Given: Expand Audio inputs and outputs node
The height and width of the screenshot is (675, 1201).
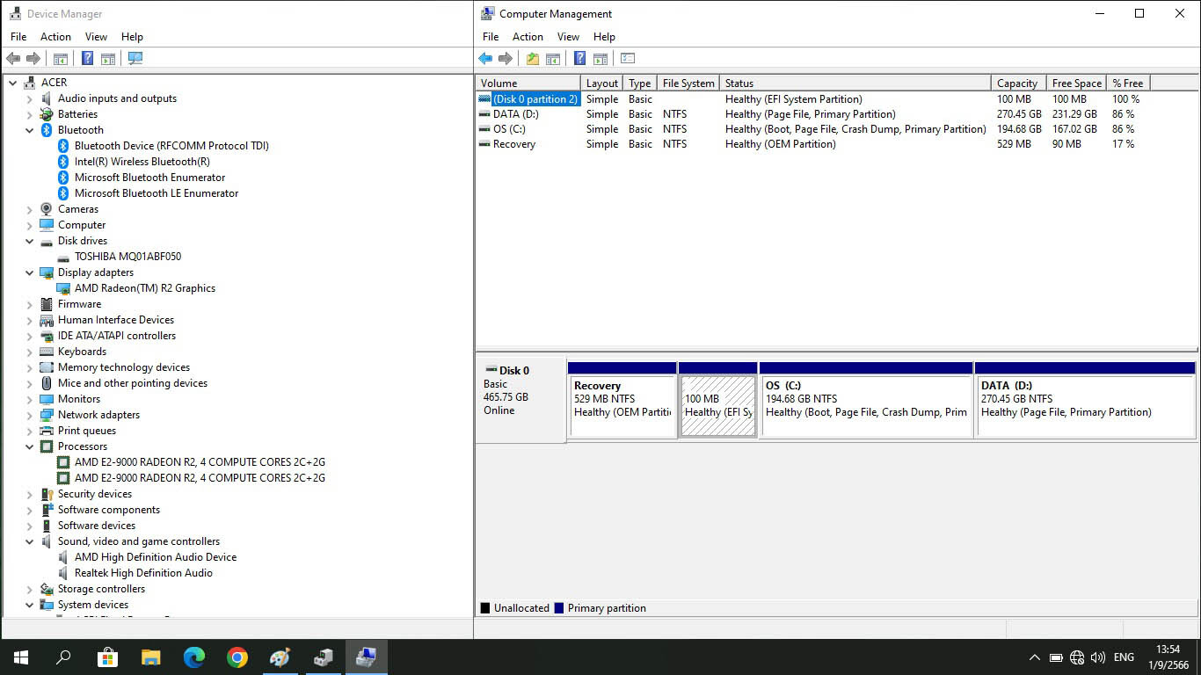Looking at the screenshot, I should coord(29,98).
